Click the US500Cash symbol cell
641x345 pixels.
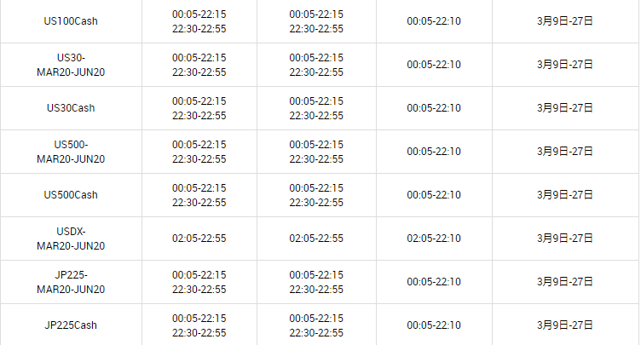point(71,195)
